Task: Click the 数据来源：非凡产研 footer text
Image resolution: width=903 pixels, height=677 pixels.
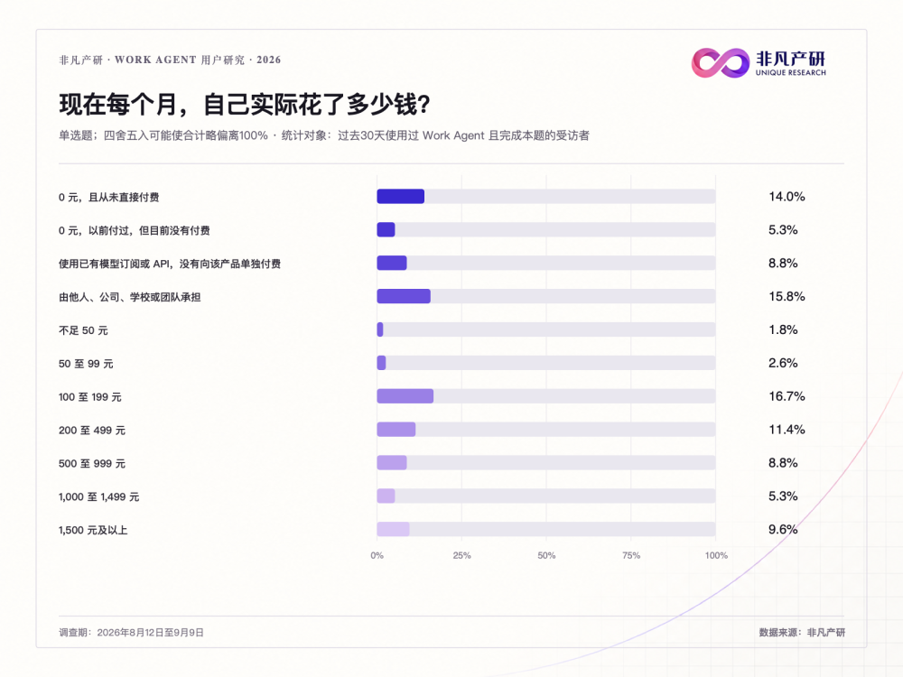Action: pos(802,633)
